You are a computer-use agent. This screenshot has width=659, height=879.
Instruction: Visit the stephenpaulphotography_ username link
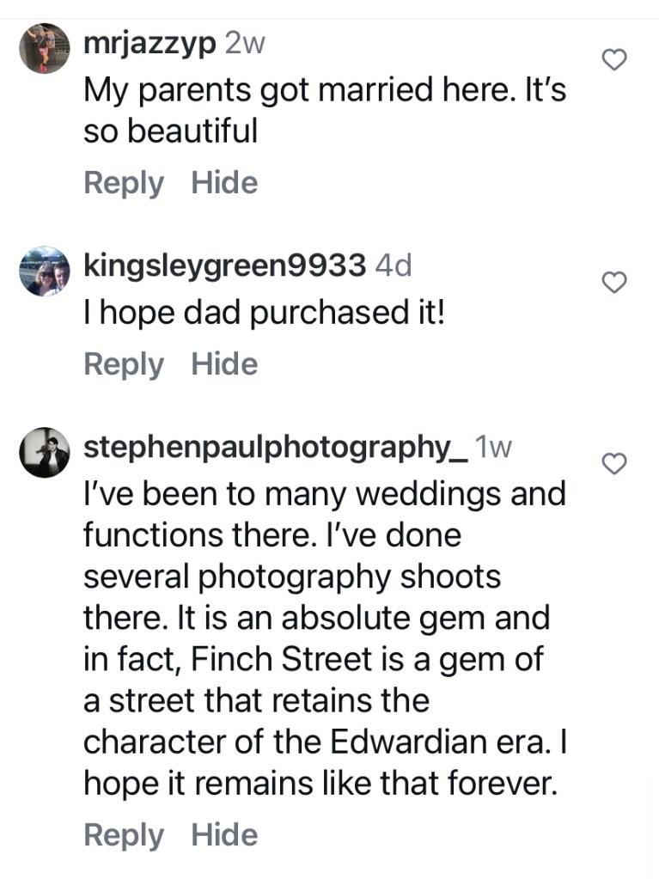click(x=275, y=448)
